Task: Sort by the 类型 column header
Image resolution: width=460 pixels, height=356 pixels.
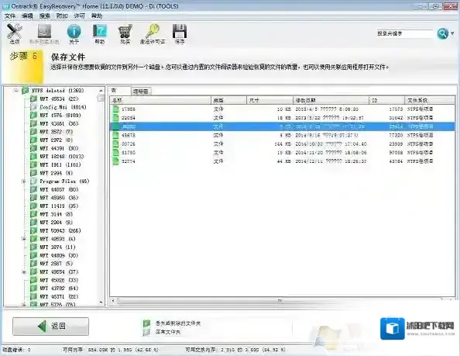Action: coord(228,100)
